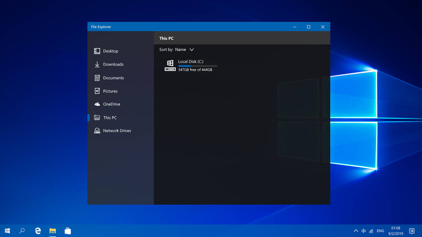Open the Microsoft Store from the taskbar
Screen dimensions: 422x237
(68, 231)
